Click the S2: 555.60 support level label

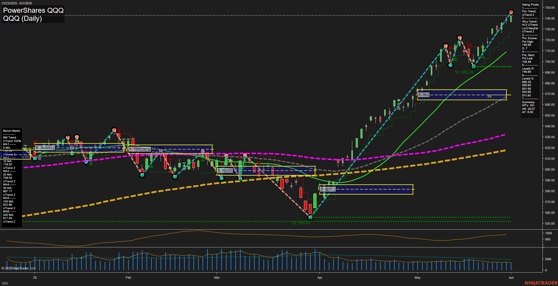tap(301, 223)
